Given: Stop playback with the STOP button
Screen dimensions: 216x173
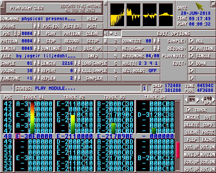Looking at the screenshot, I should click(51, 41).
